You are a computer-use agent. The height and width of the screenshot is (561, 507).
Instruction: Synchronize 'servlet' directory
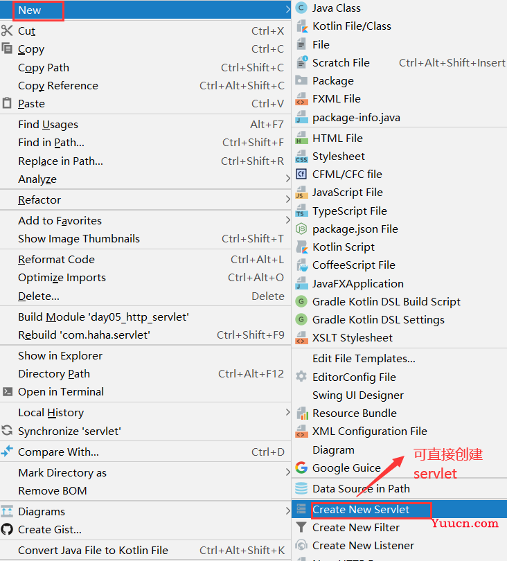point(145,431)
